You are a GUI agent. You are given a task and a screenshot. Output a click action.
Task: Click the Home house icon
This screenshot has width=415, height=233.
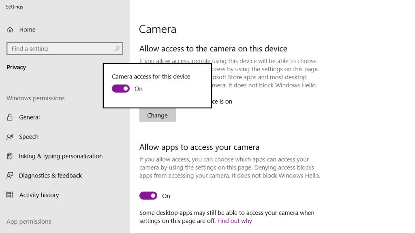[x=10, y=30]
